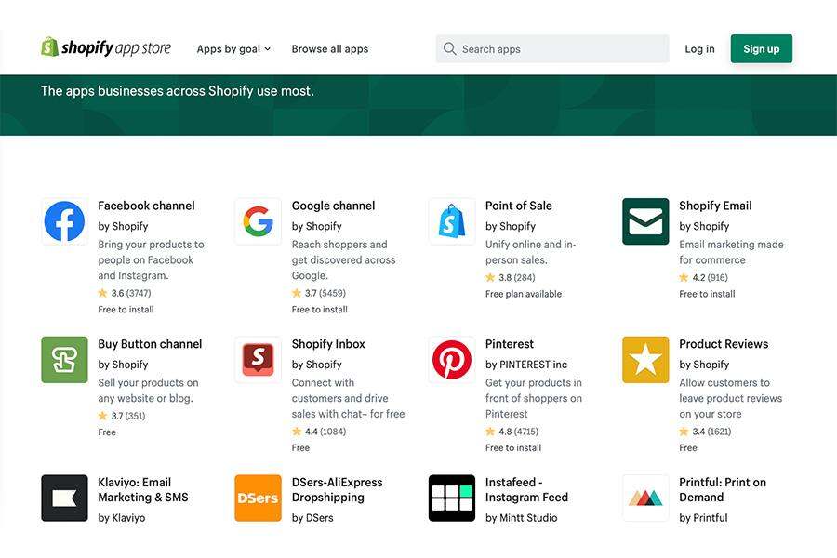The height and width of the screenshot is (558, 837).
Task: Click the '4.2 (916)' rating text
Action: tap(710, 278)
